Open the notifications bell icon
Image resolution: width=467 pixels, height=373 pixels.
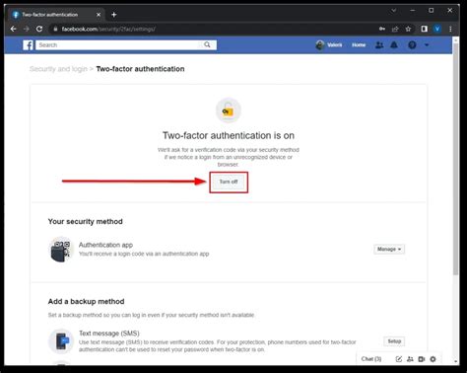point(394,45)
